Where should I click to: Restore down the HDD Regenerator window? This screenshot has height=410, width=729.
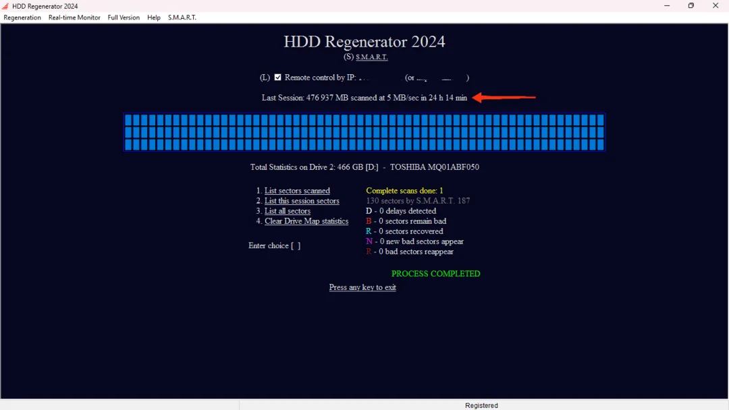[691, 6]
